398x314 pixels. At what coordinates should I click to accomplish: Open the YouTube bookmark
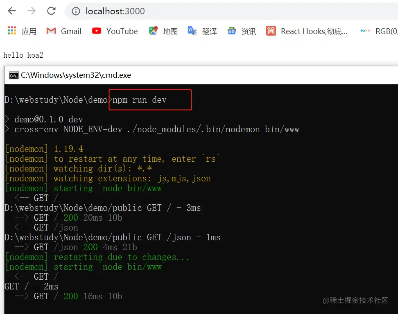tap(122, 31)
